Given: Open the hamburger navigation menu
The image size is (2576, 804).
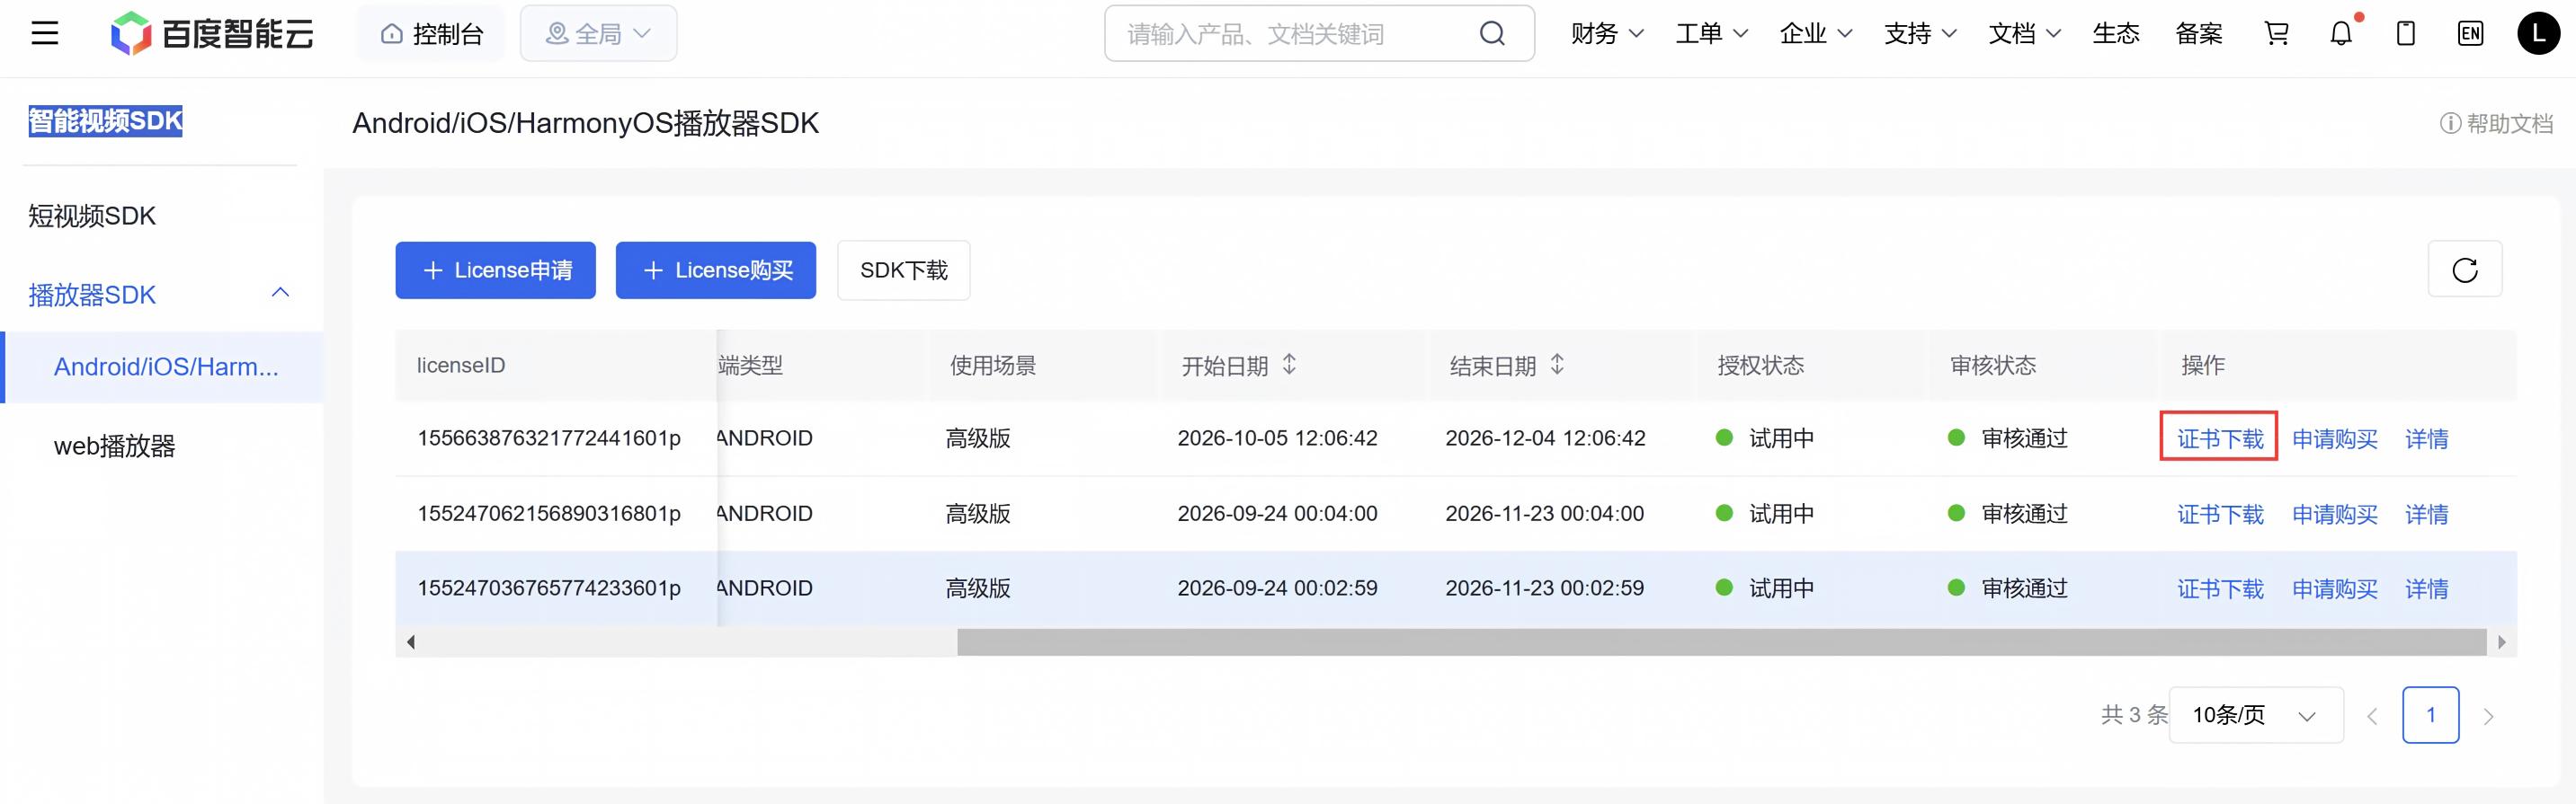Looking at the screenshot, I should point(45,34).
